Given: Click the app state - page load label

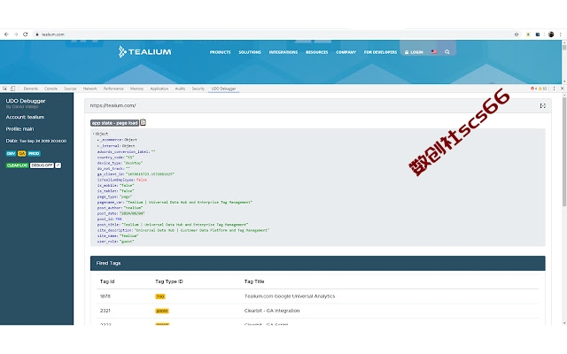Looking at the screenshot, I should click(x=114, y=123).
